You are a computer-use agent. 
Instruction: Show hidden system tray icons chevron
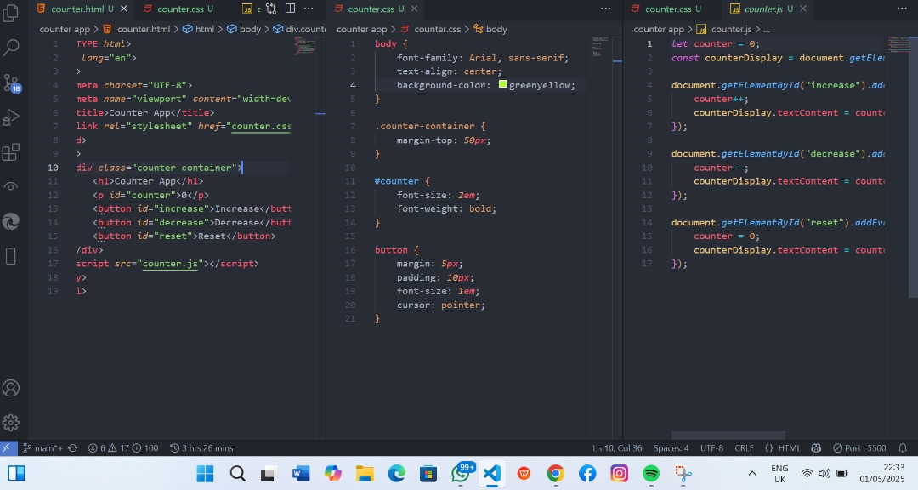752,473
